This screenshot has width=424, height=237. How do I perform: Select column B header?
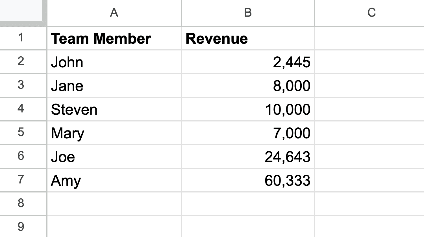[x=248, y=13]
